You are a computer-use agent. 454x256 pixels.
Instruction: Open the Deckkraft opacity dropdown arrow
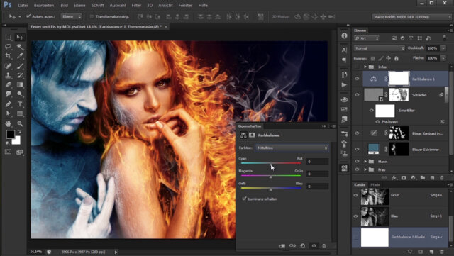pos(443,48)
